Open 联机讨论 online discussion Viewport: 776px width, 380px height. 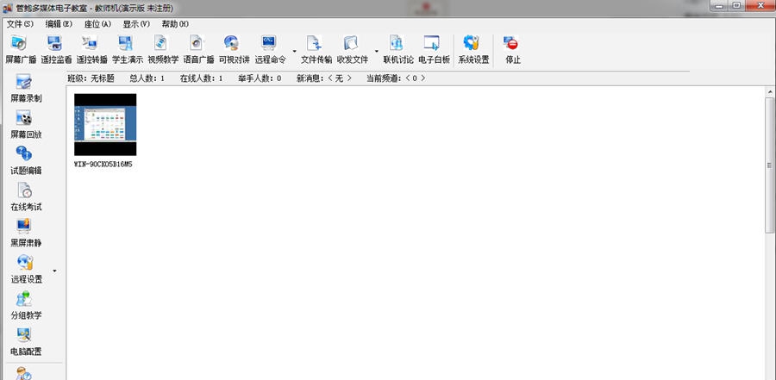[x=398, y=50]
